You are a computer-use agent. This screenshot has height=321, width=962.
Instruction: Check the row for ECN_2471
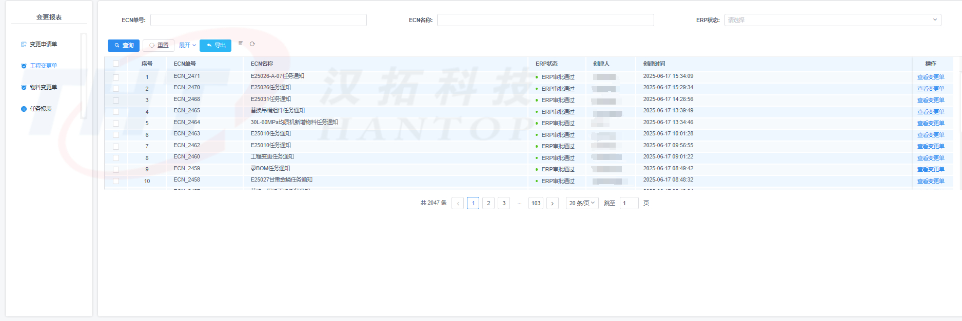pos(116,77)
